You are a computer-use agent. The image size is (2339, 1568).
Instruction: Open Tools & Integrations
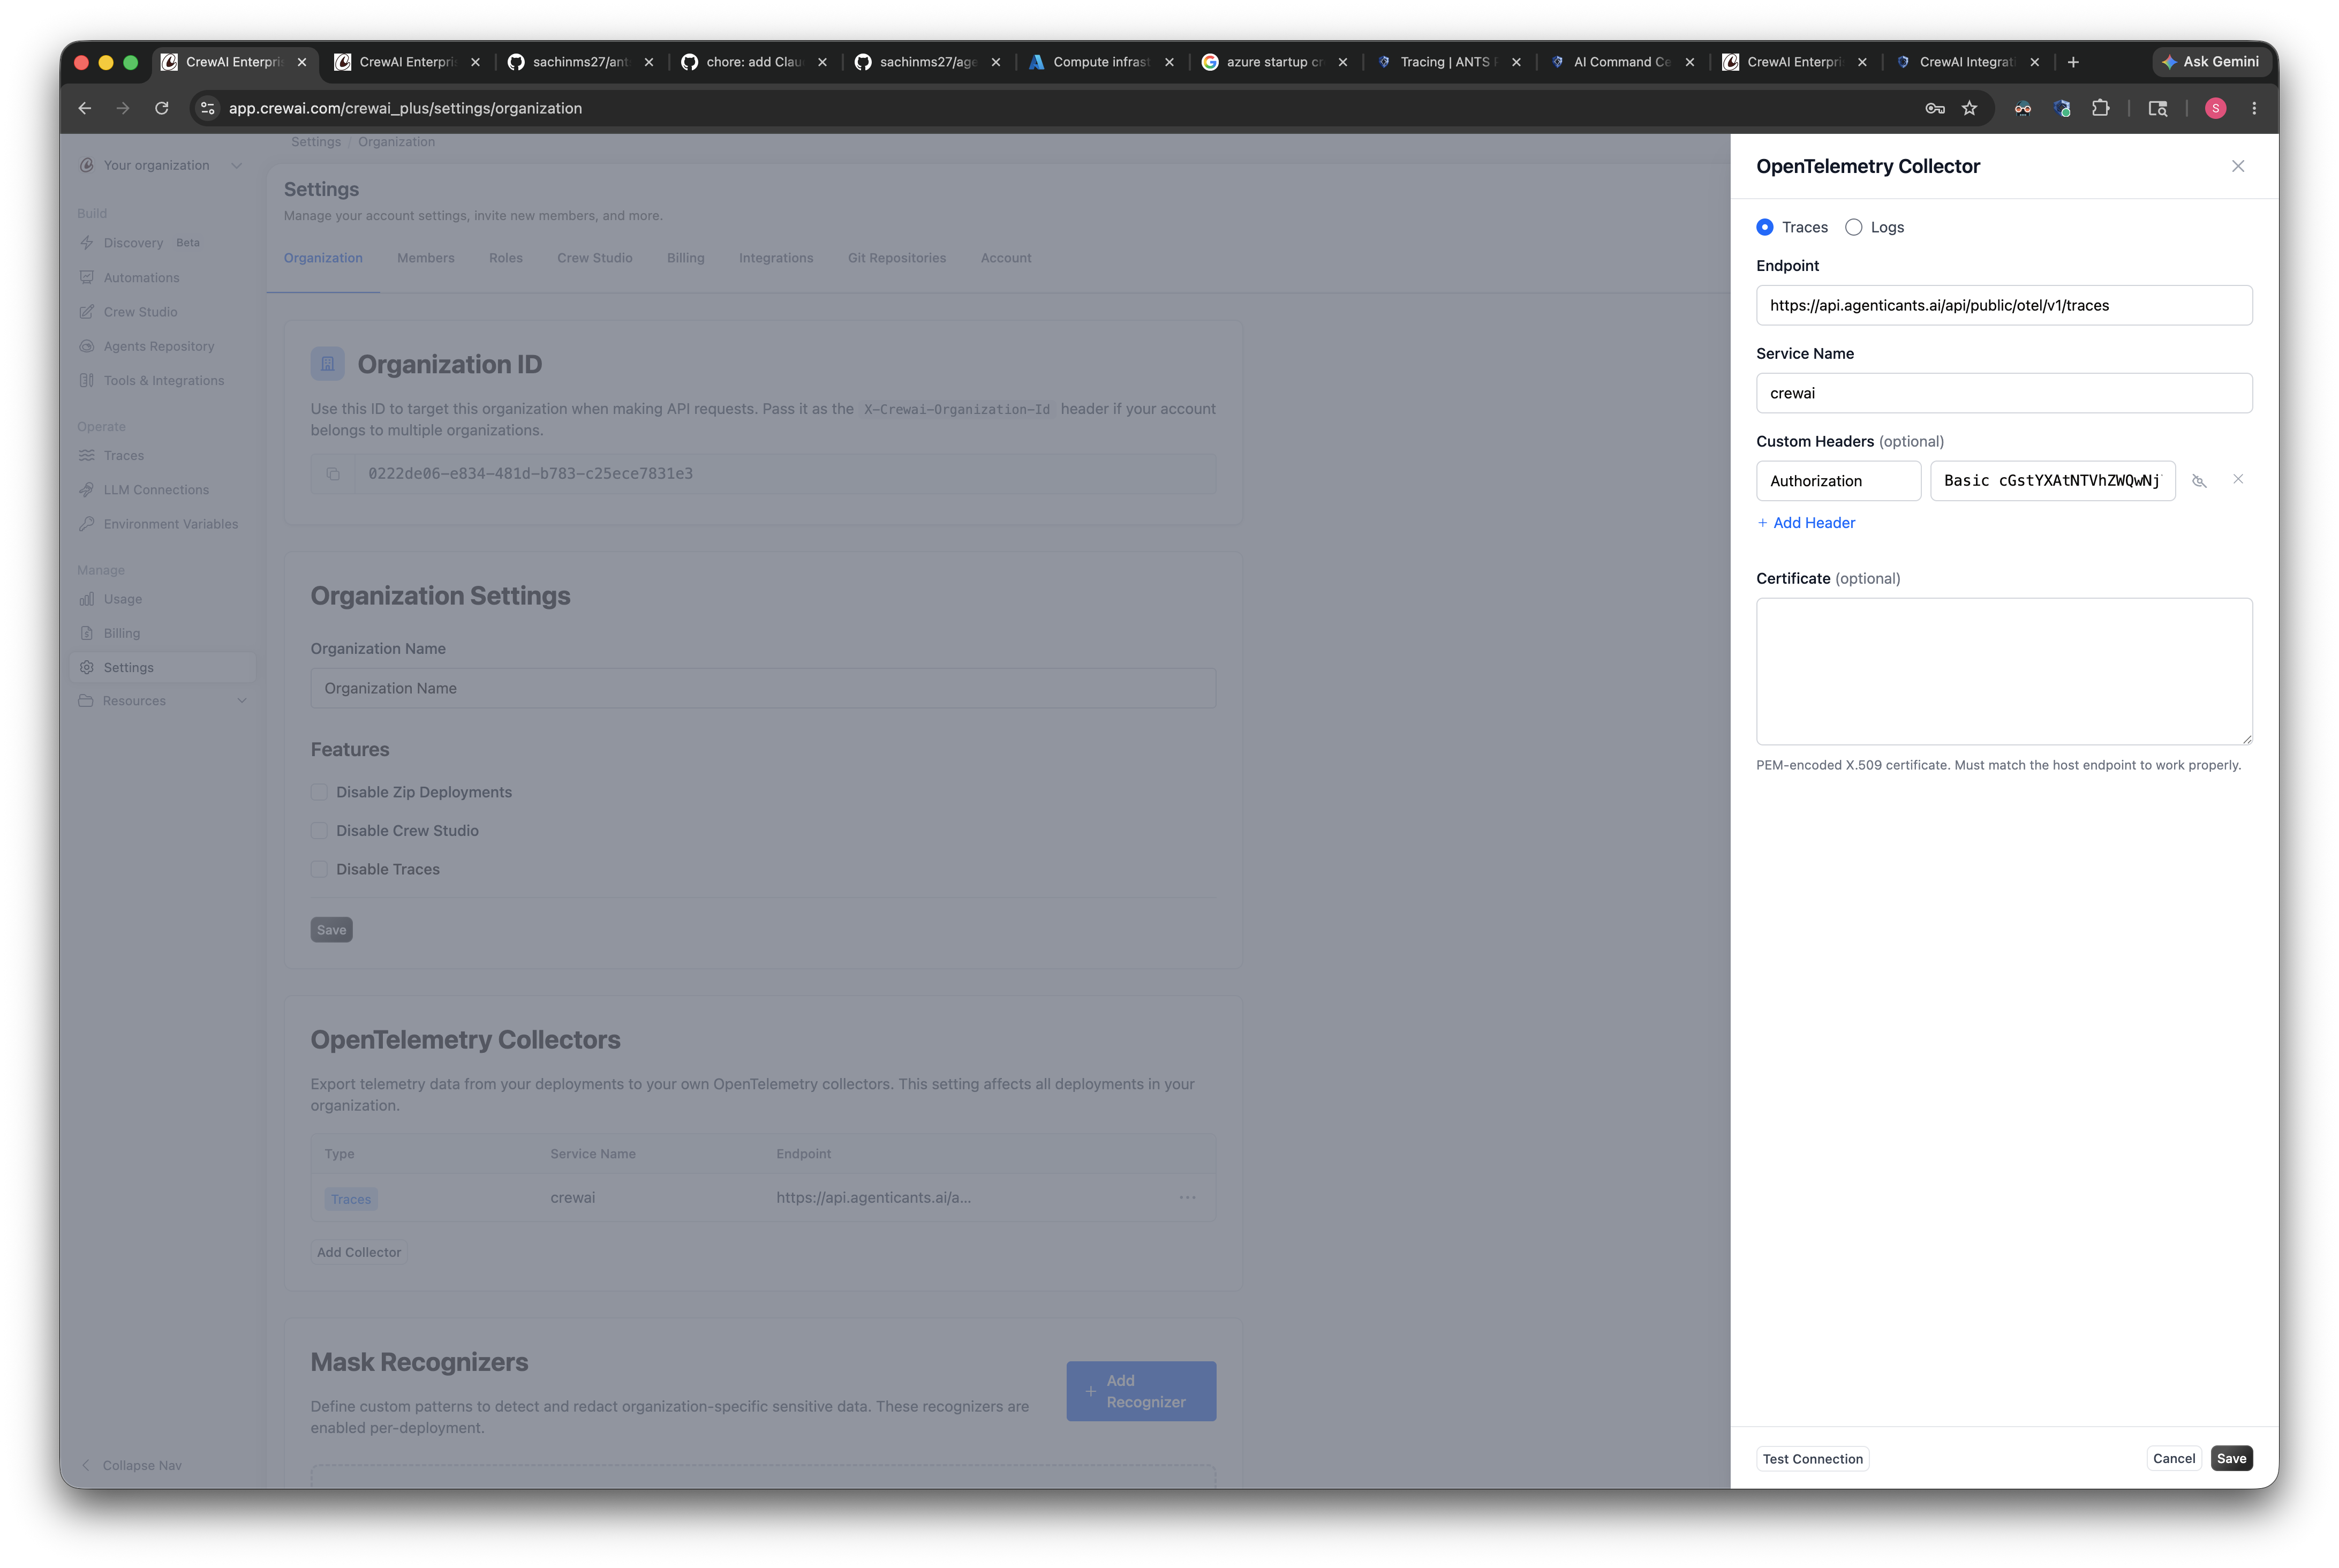pos(163,381)
